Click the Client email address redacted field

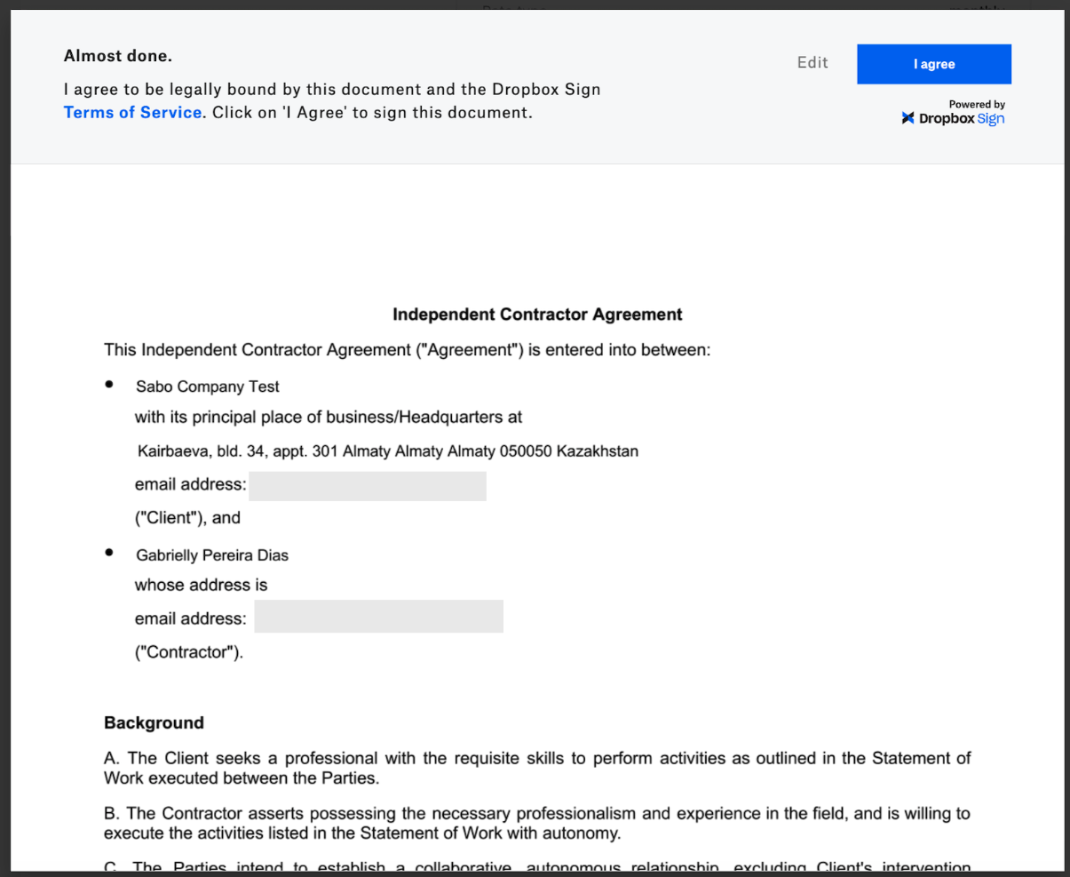coord(368,486)
